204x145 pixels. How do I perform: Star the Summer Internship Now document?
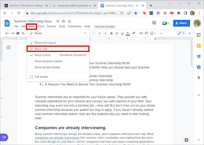click(58, 21)
